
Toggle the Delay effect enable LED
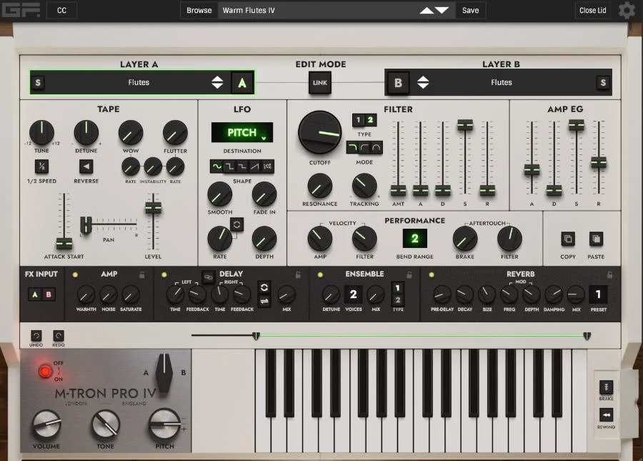pos(164,274)
